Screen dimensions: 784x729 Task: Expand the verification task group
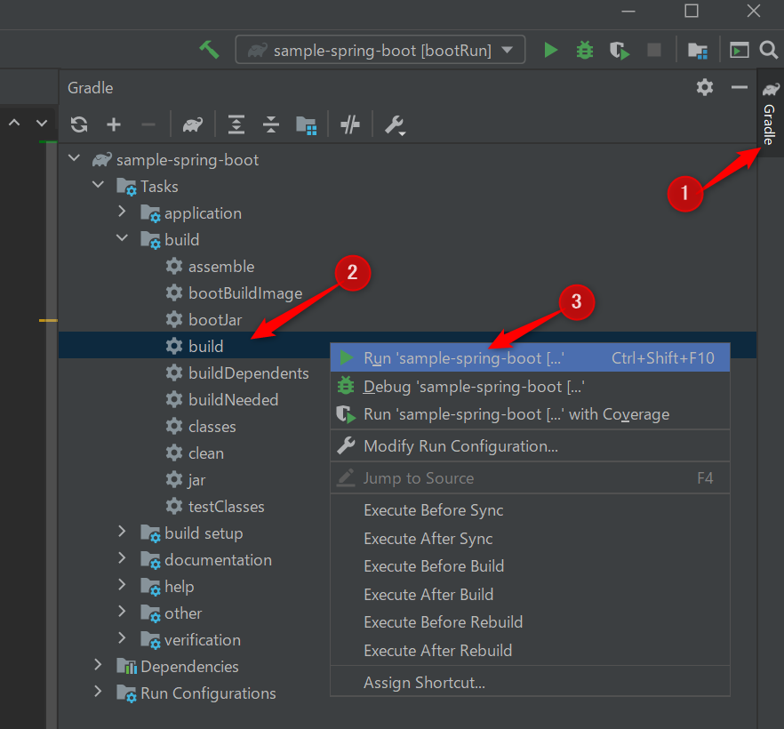(122, 638)
